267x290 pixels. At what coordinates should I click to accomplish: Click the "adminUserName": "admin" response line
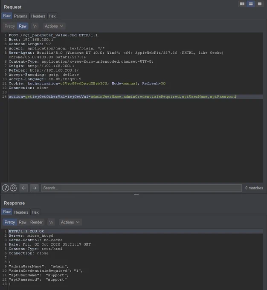[39, 266]
